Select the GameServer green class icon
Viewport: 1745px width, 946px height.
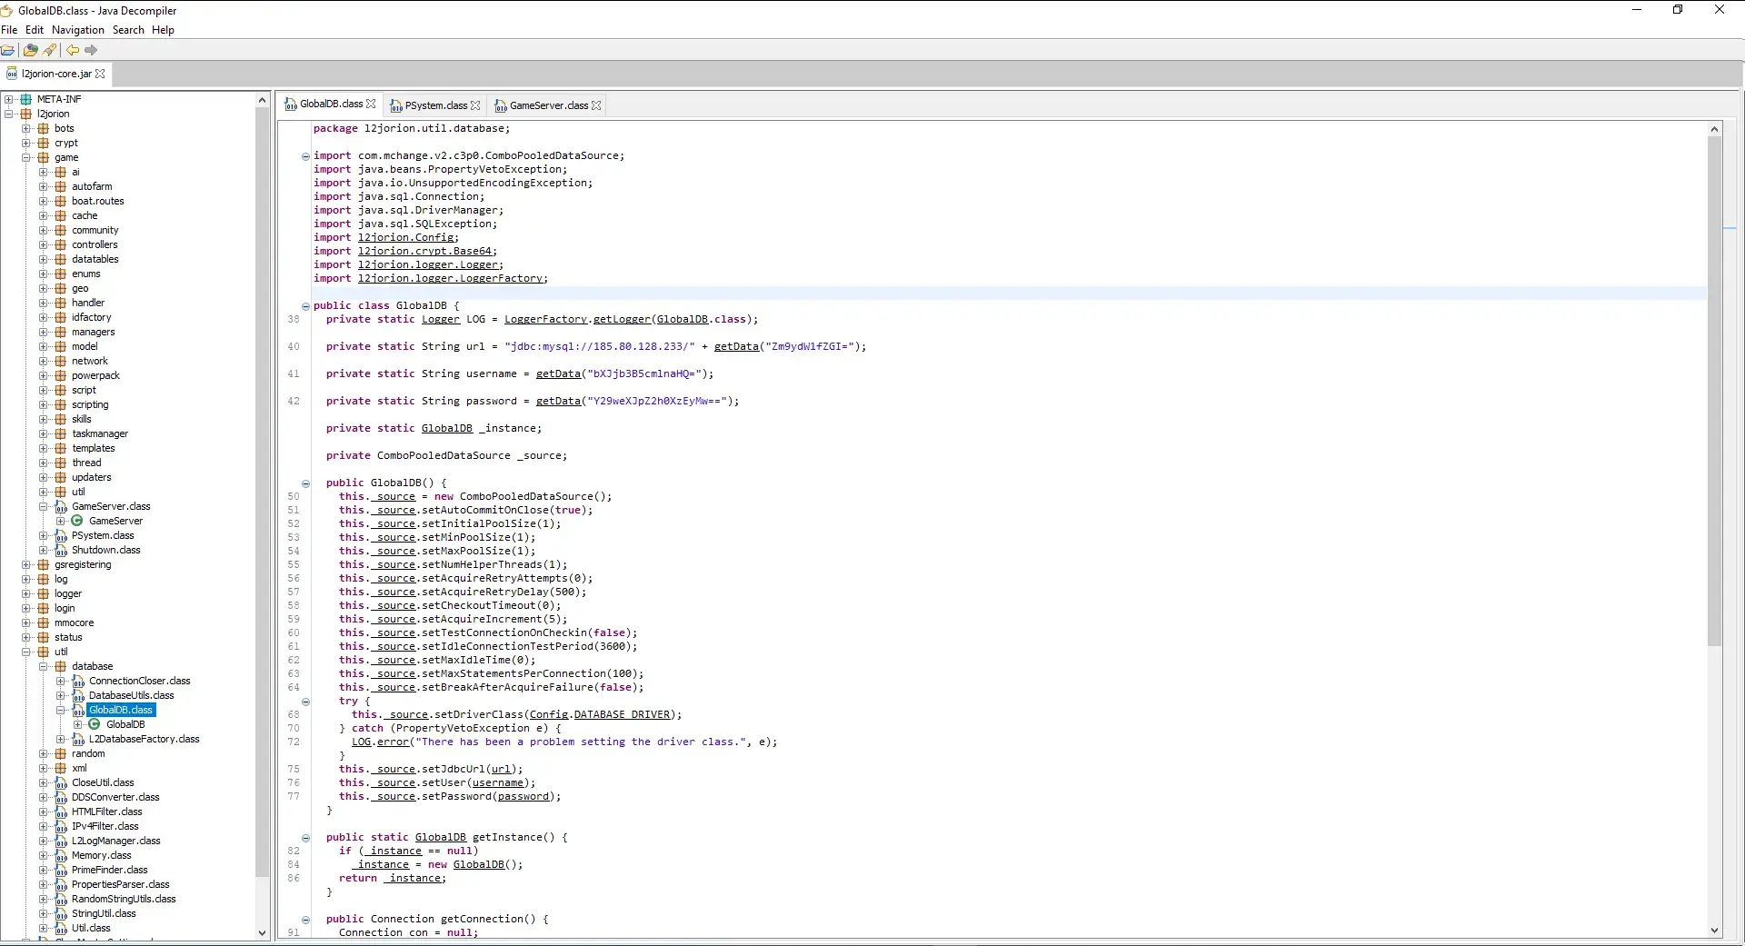point(77,521)
